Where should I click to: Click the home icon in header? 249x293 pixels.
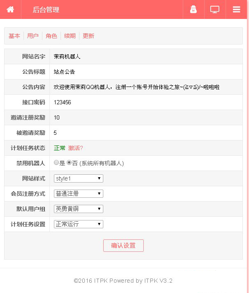(x=10, y=9)
